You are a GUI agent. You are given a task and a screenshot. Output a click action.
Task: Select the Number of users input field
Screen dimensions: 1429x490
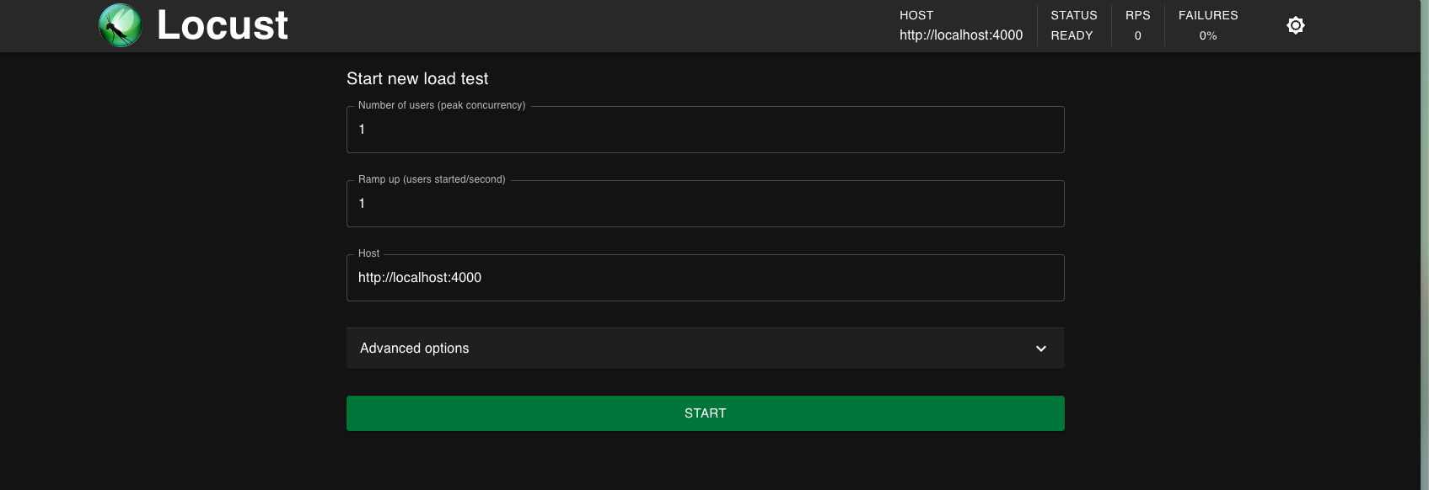click(705, 129)
